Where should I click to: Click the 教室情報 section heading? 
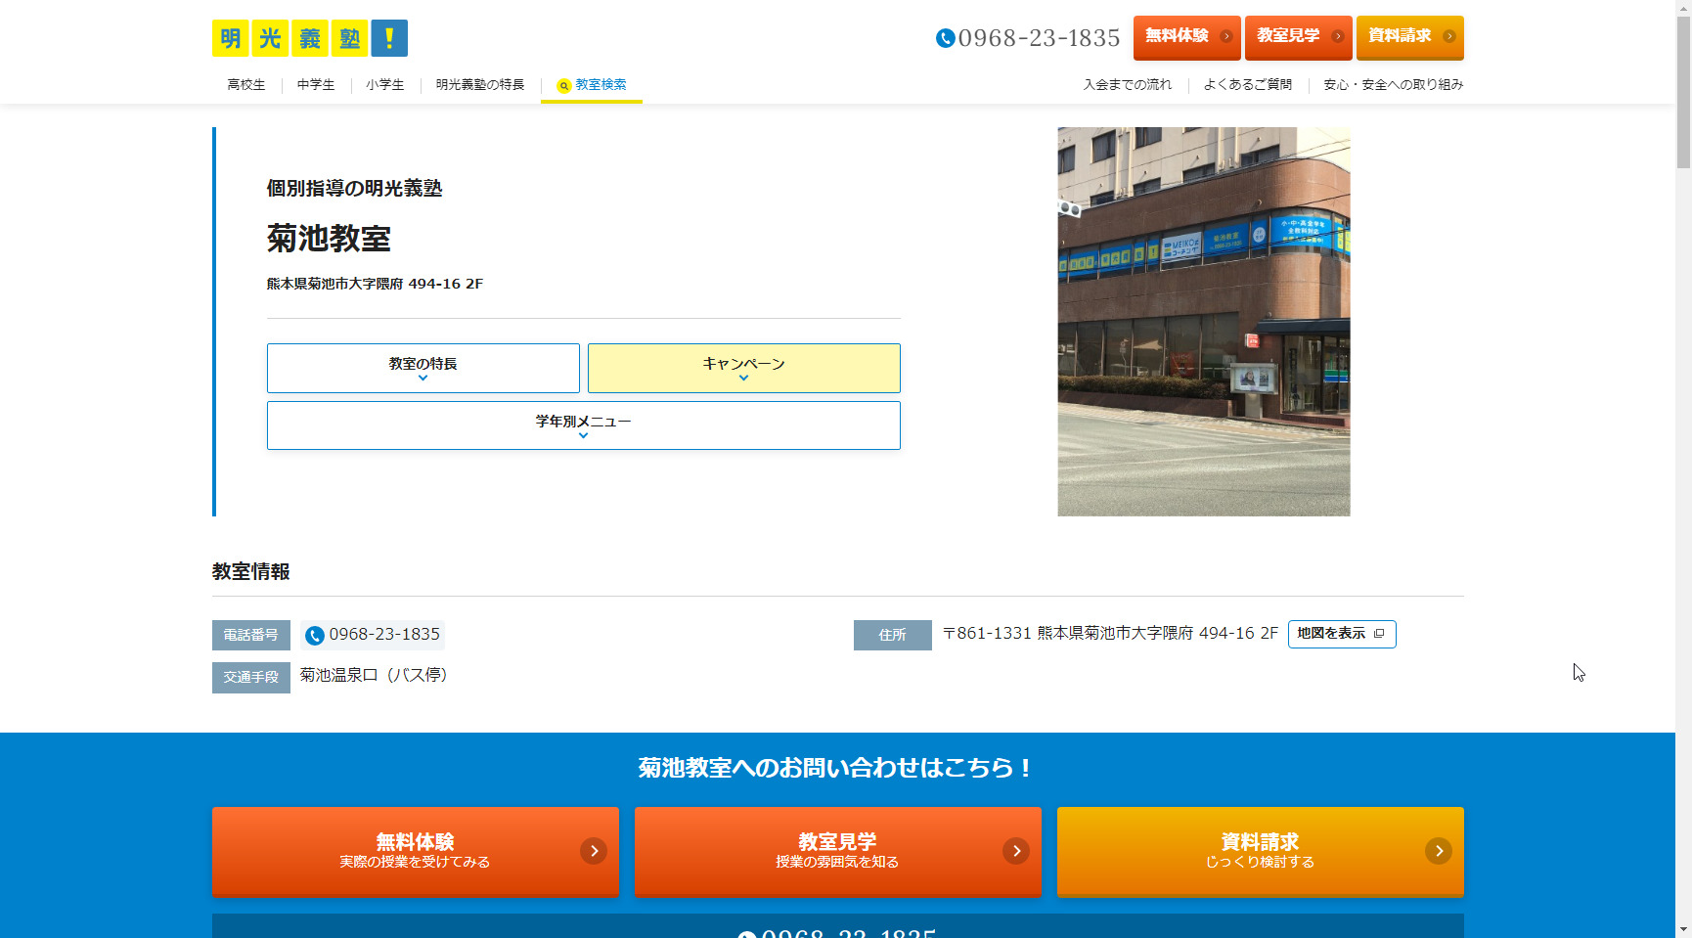click(251, 571)
